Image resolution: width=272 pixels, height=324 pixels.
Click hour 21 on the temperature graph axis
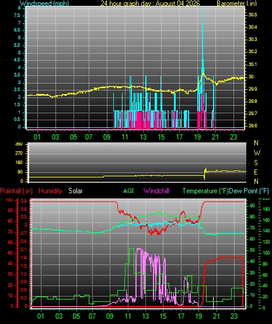click(x=216, y=316)
